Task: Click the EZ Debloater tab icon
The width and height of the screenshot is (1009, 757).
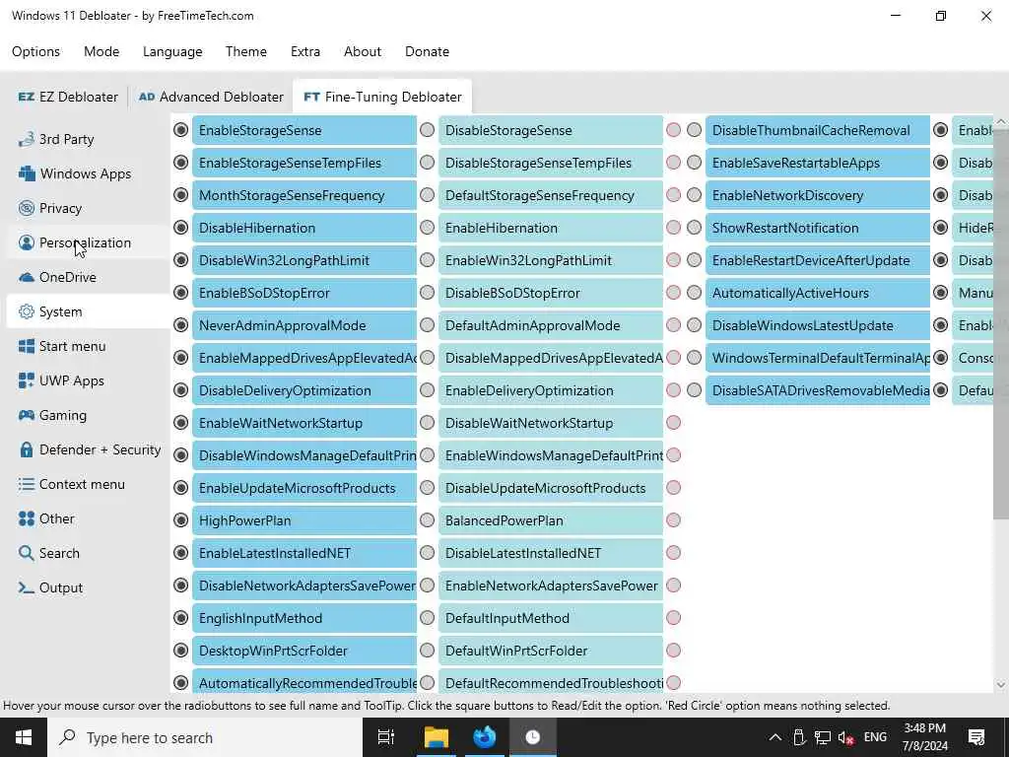Action: pos(27,97)
